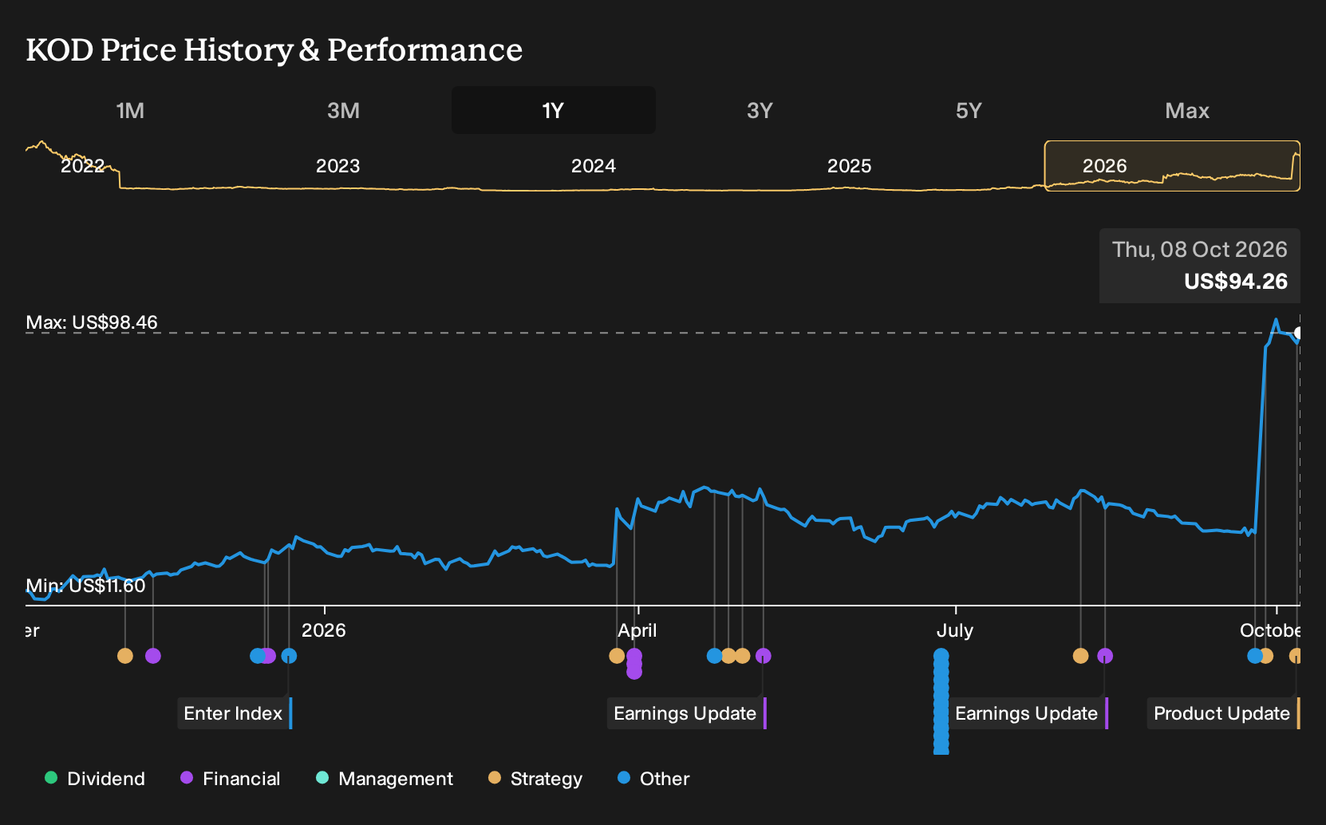Click the orange Strategy marker left of second Earnings Update
1326x825 pixels.
(x=1080, y=656)
